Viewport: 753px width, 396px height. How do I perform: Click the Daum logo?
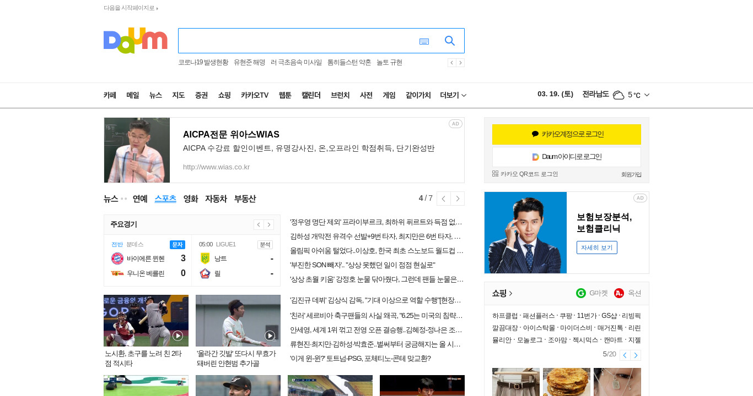(x=135, y=41)
